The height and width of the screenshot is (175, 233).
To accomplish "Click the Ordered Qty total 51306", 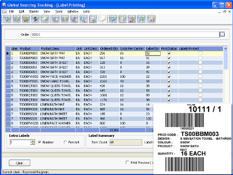I will click(114, 130).
